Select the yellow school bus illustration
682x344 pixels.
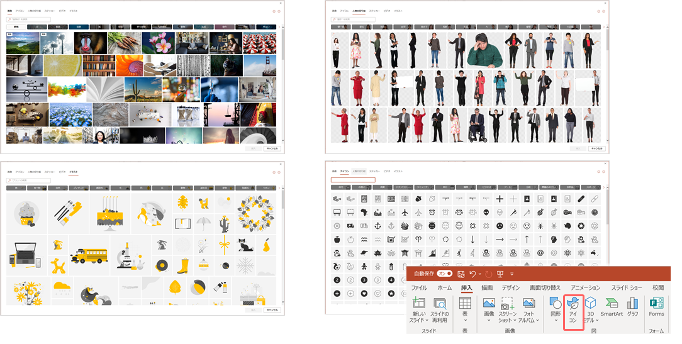(x=89, y=256)
